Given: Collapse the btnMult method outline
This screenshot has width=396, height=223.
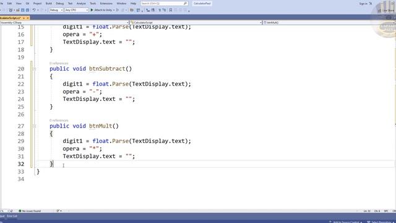Looking at the screenshot, I should tap(35, 126).
